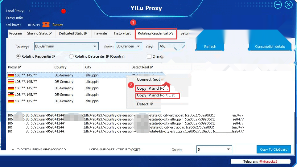
Task: Expand the State dropdown showing BB-Branden
Action: click(129, 46)
